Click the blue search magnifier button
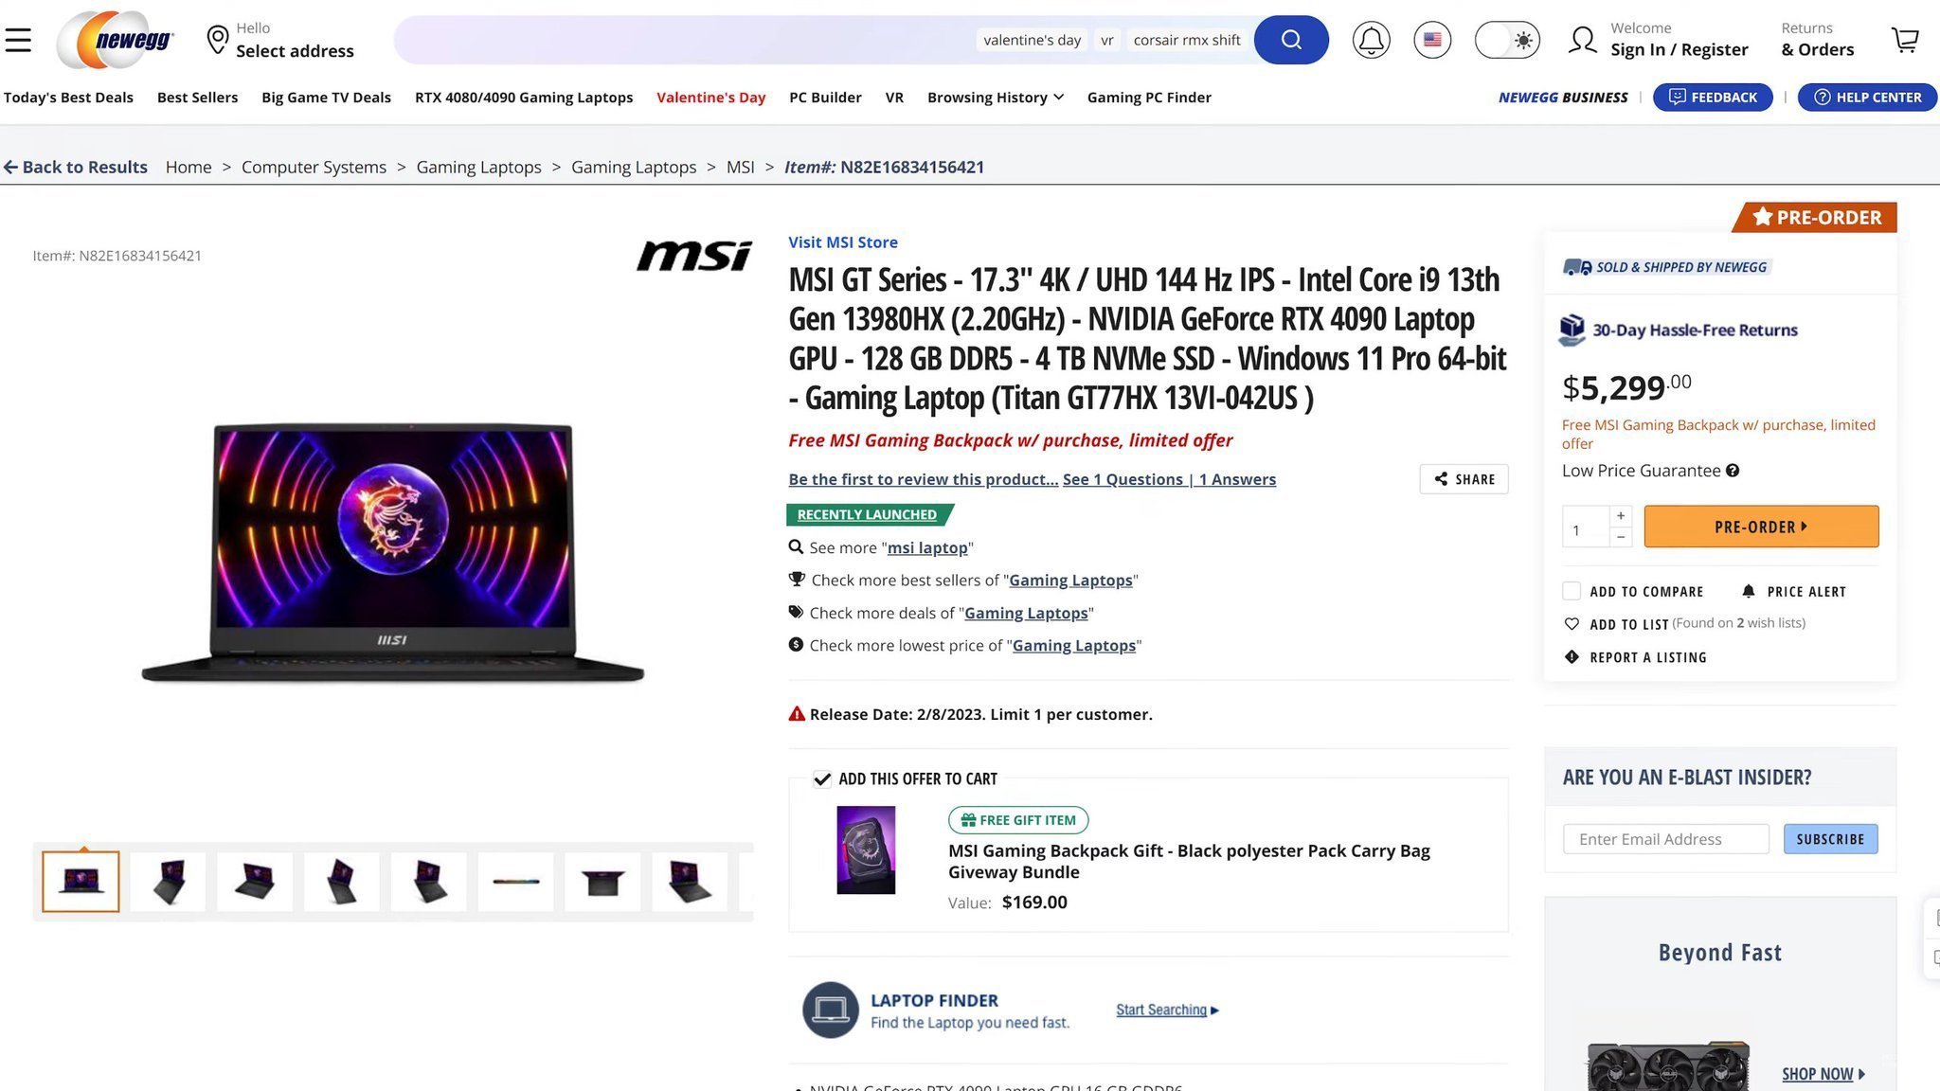Image resolution: width=1940 pixels, height=1091 pixels. pyautogui.click(x=1291, y=40)
